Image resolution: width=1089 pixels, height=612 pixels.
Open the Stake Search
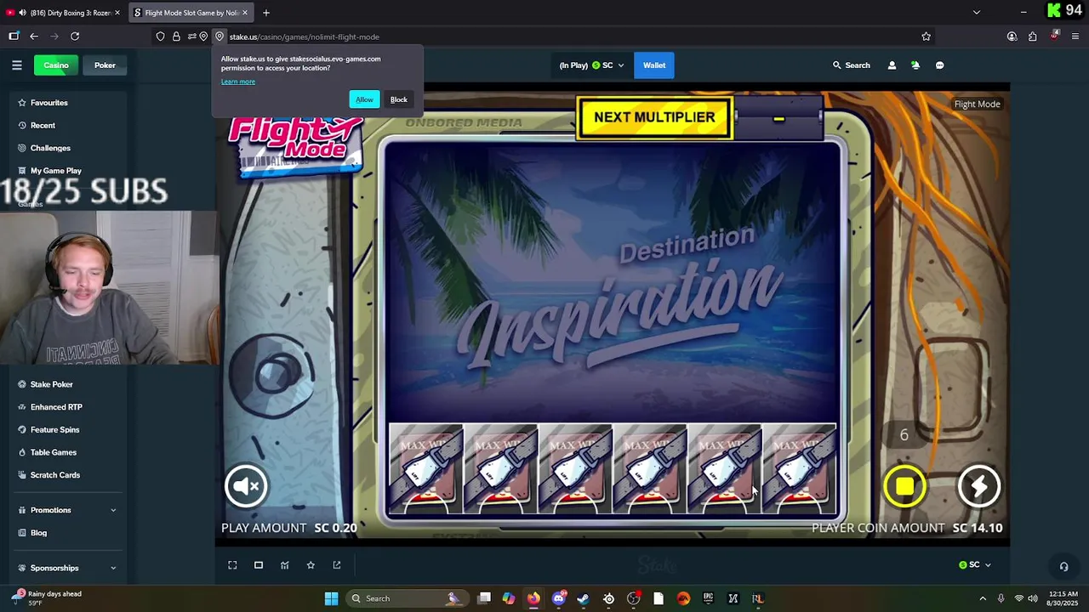pyautogui.click(x=851, y=65)
